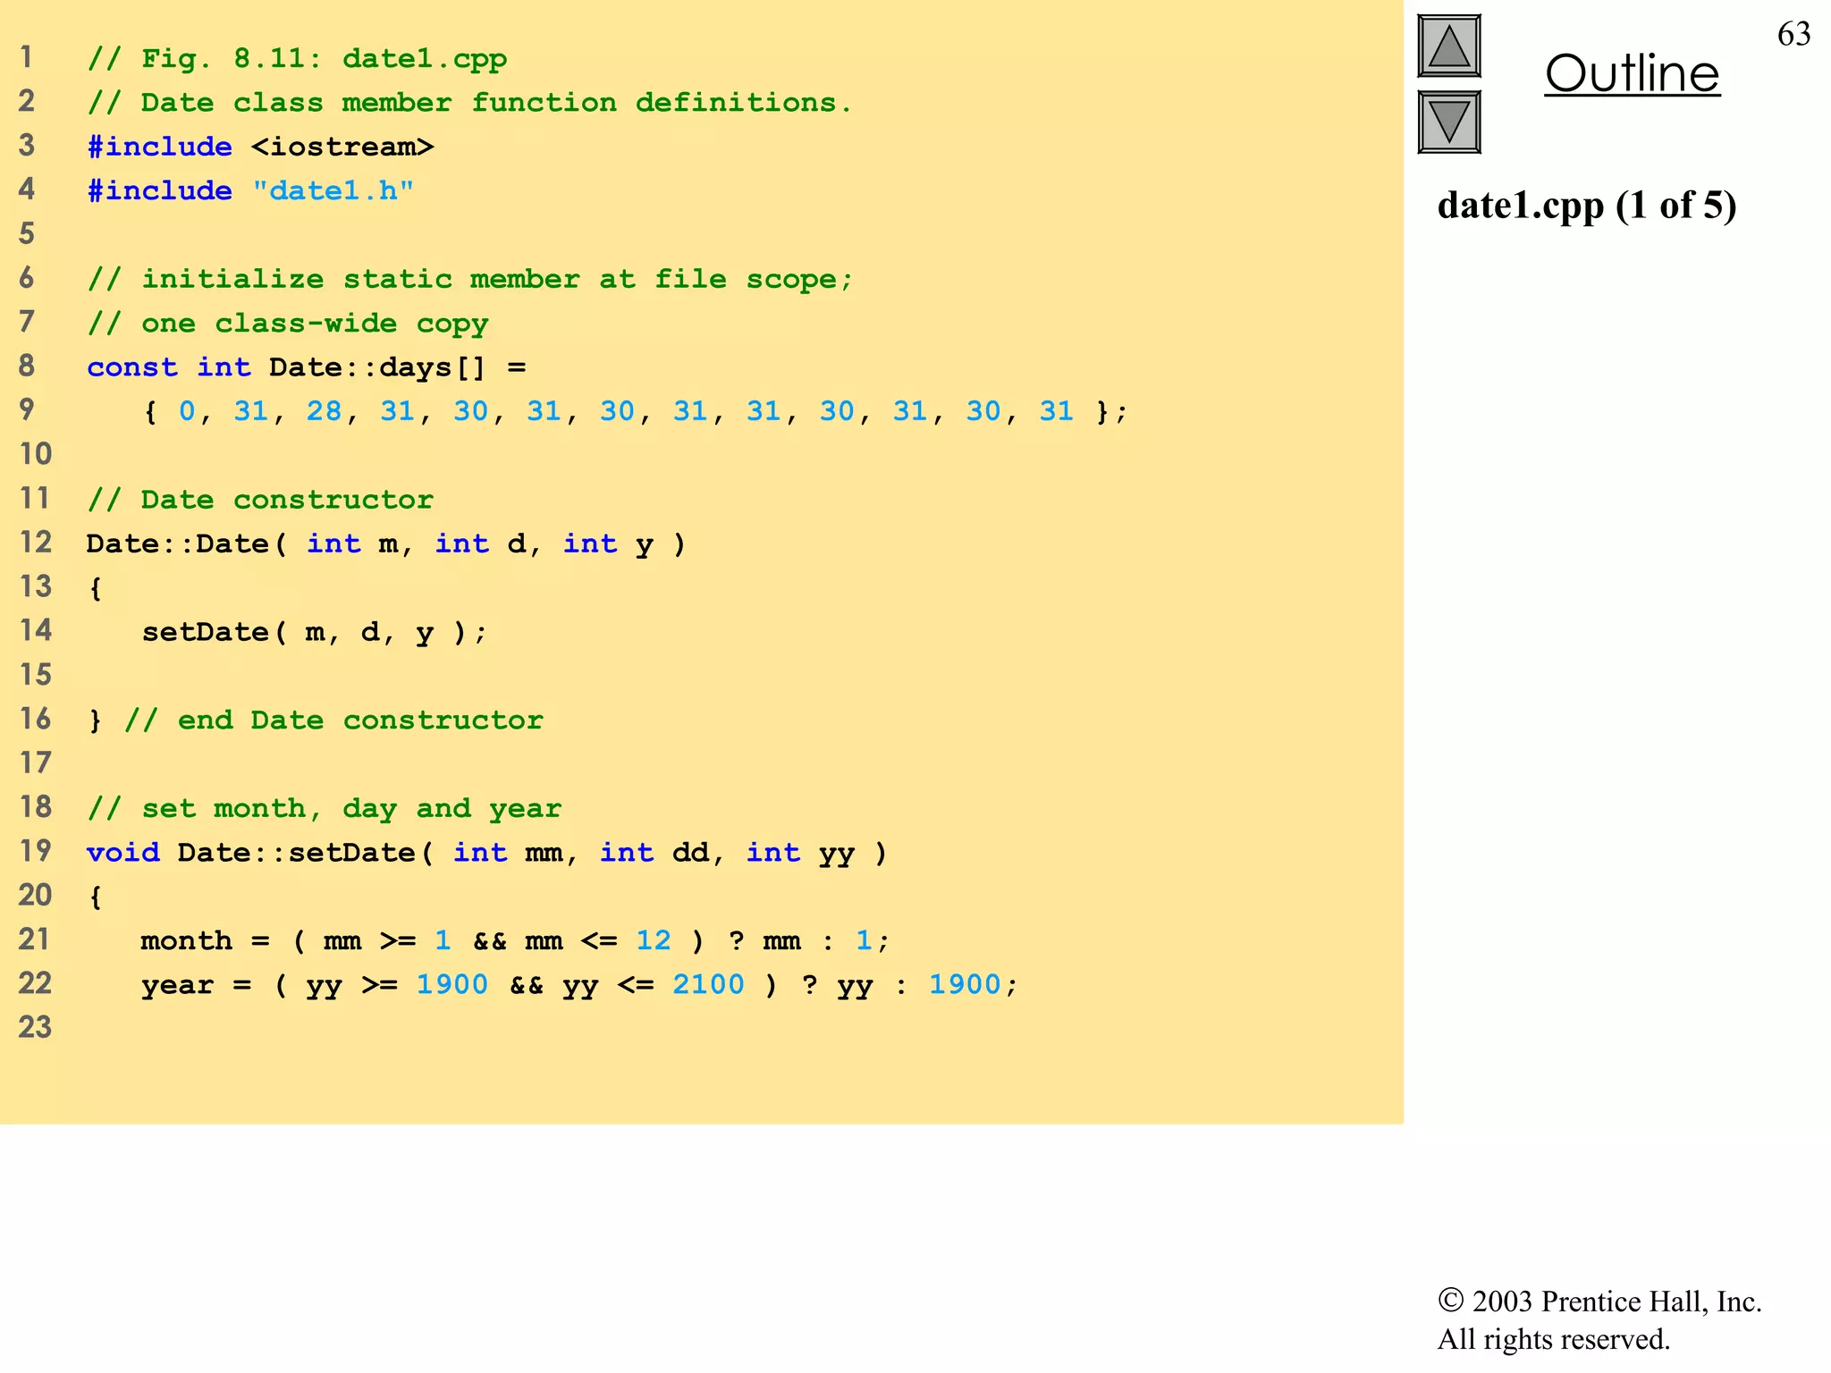Click the opening brace on line 20

96,897
